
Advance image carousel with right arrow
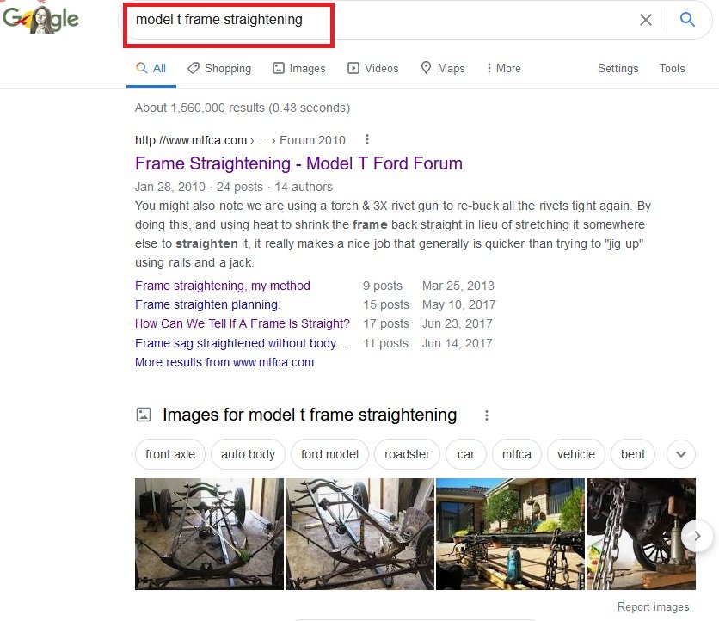pos(697,536)
